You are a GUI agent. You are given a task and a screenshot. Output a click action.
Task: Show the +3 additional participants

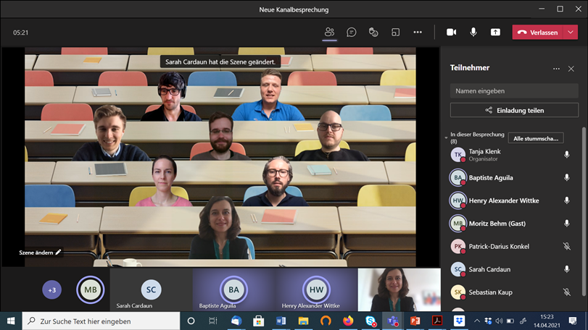pyautogui.click(x=51, y=289)
